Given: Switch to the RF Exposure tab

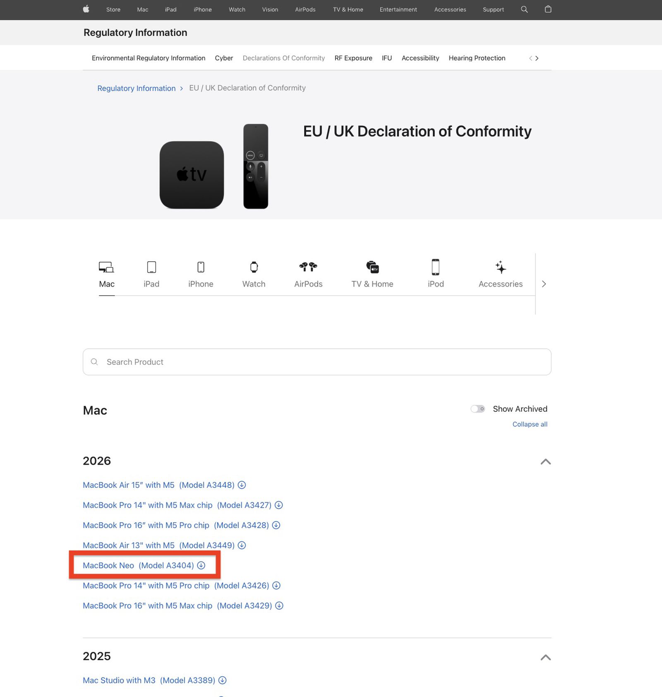Looking at the screenshot, I should (353, 58).
